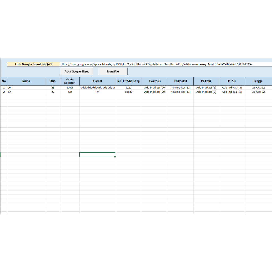Select the LAKI gender cell
This screenshot has height=272, width=272.
[70, 88]
